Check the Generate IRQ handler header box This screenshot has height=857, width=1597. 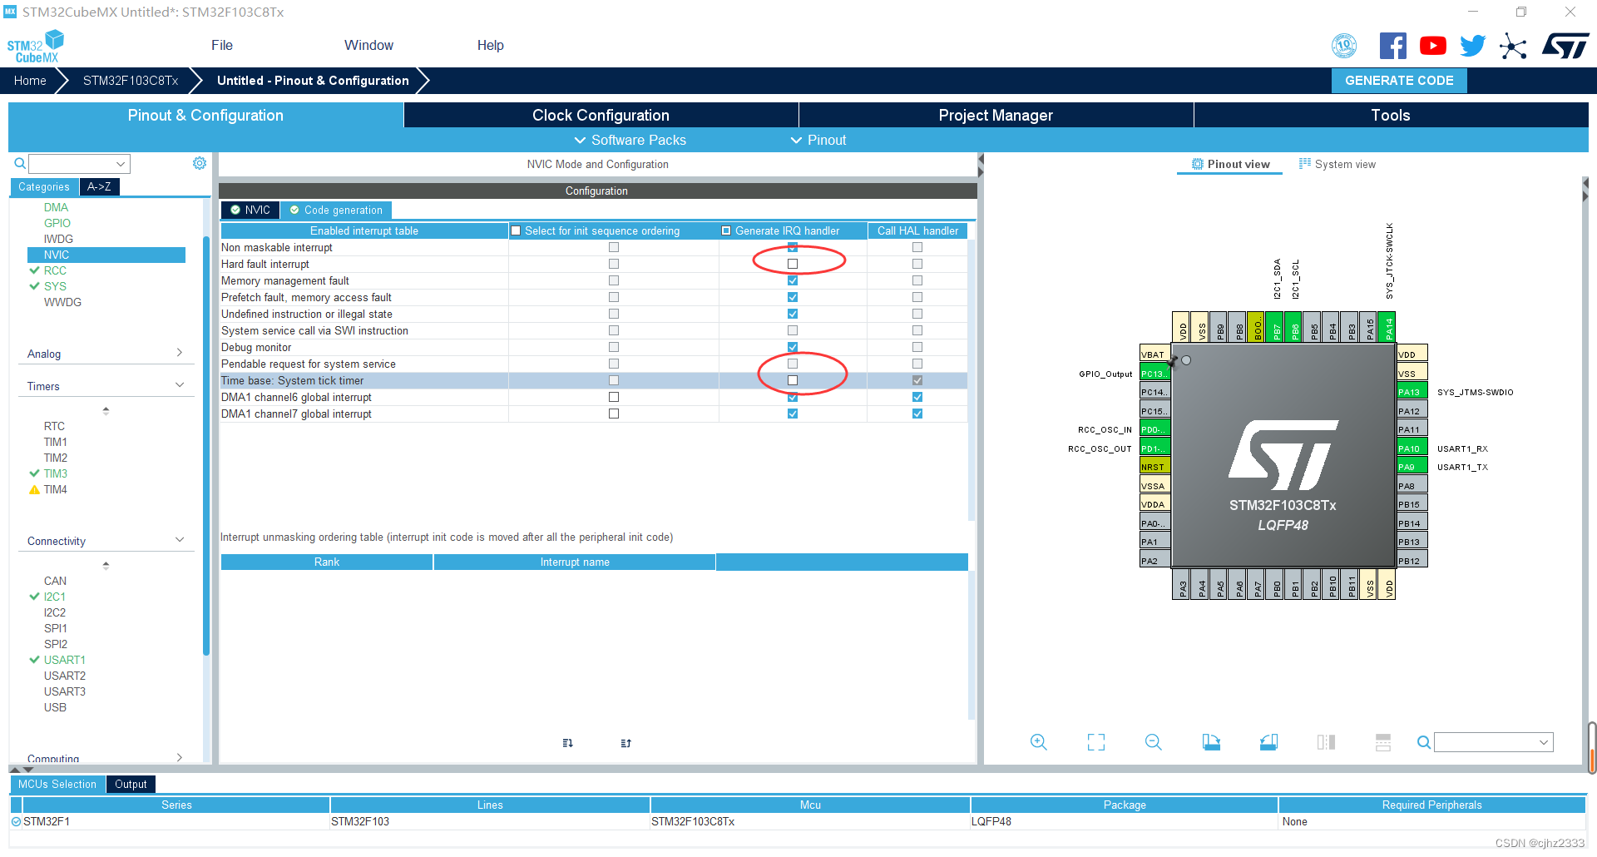tap(726, 230)
